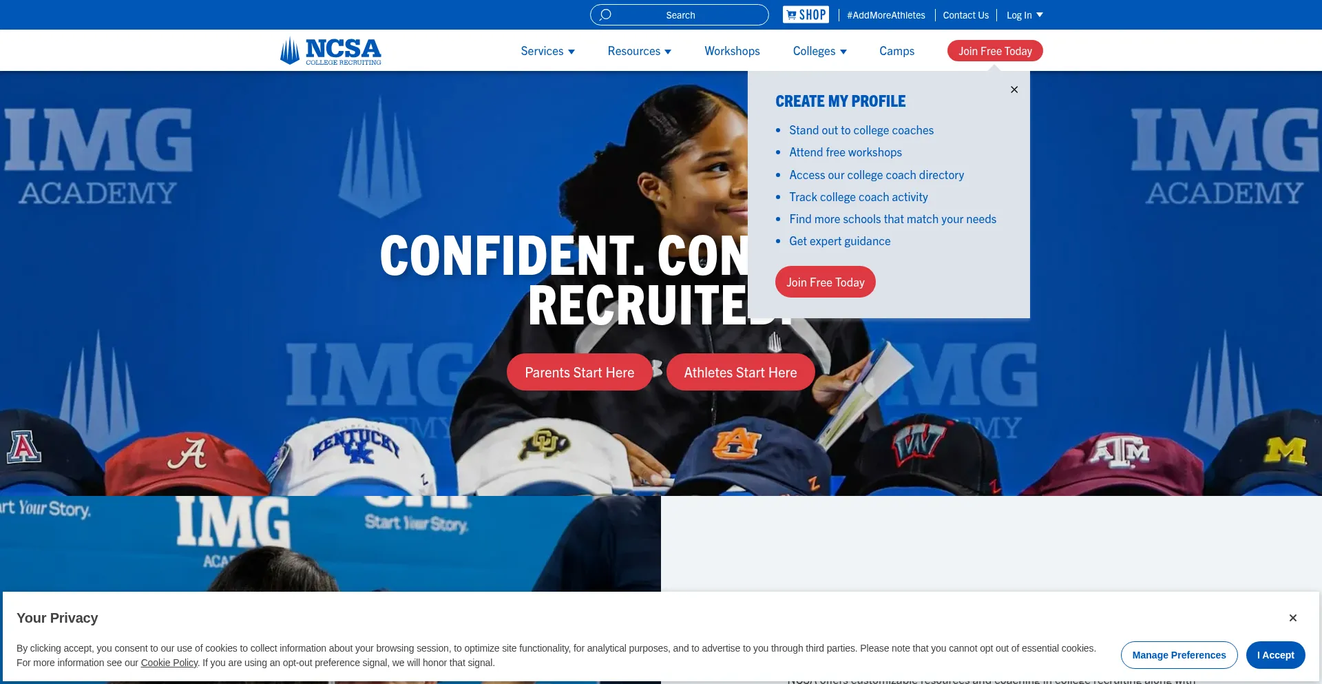The image size is (1322, 684).
Task: Click Manage Preferences in privacy banner
Action: pos(1179,655)
